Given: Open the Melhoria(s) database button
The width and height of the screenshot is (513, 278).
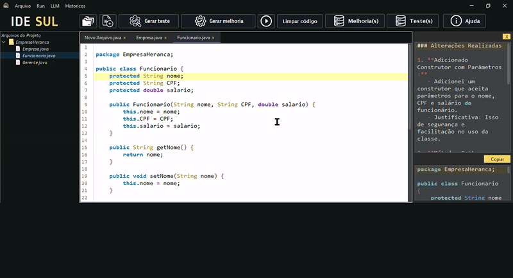Looking at the screenshot, I should (355, 21).
